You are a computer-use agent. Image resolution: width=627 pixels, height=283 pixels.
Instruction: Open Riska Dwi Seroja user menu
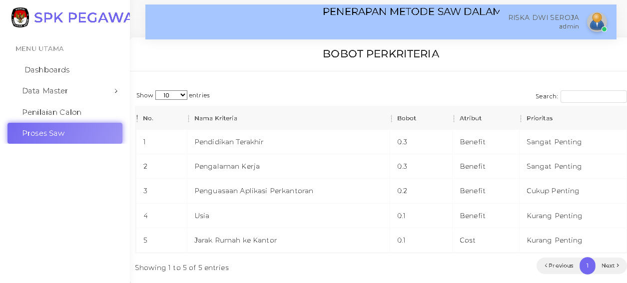tap(544, 17)
